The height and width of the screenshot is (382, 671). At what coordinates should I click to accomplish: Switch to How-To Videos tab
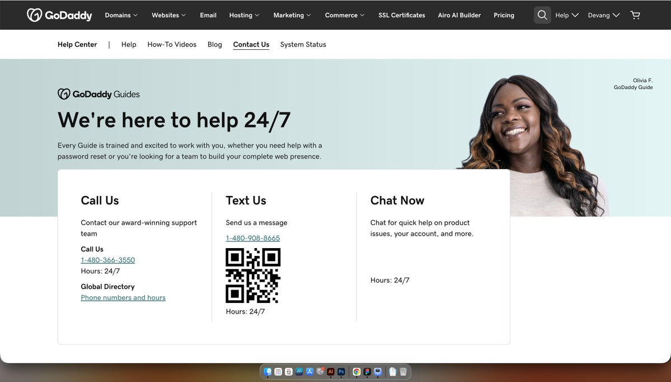(x=172, y=45)
